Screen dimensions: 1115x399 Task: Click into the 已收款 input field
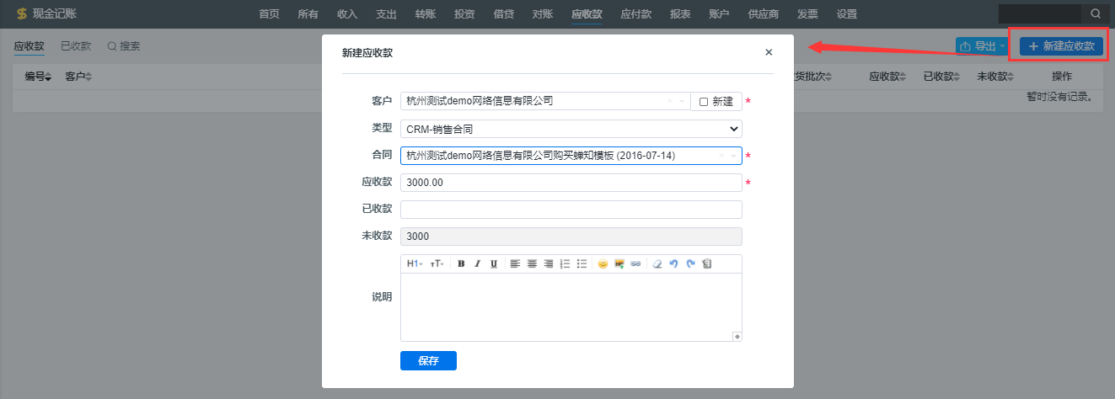571,210
